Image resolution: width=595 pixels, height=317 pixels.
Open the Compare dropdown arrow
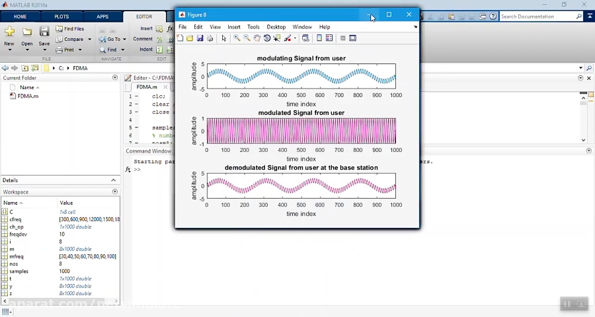pos(89,40)
